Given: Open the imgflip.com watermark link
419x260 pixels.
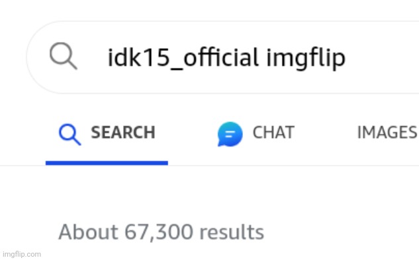Looking at the screenshot, I should click(22, 255).
